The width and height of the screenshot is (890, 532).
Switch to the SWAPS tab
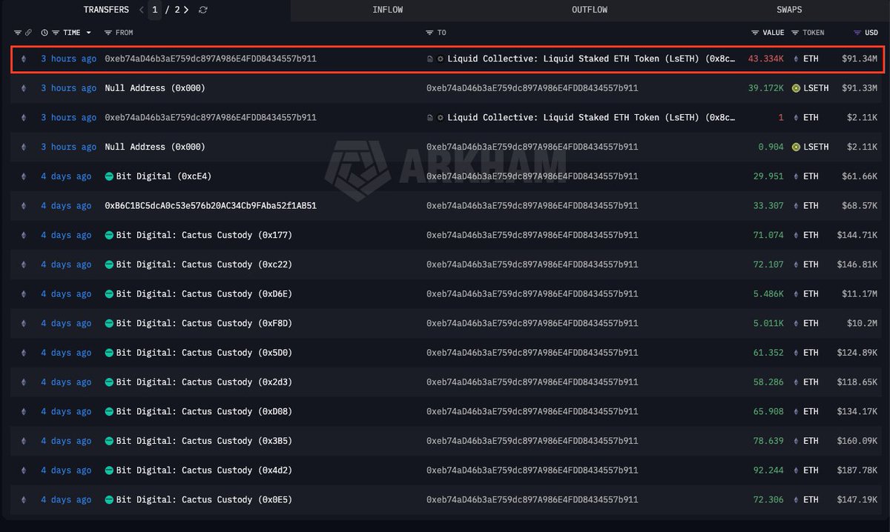tap(789, 10)
